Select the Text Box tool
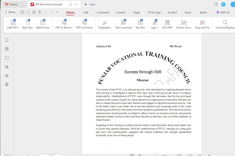 coord(140,24)
